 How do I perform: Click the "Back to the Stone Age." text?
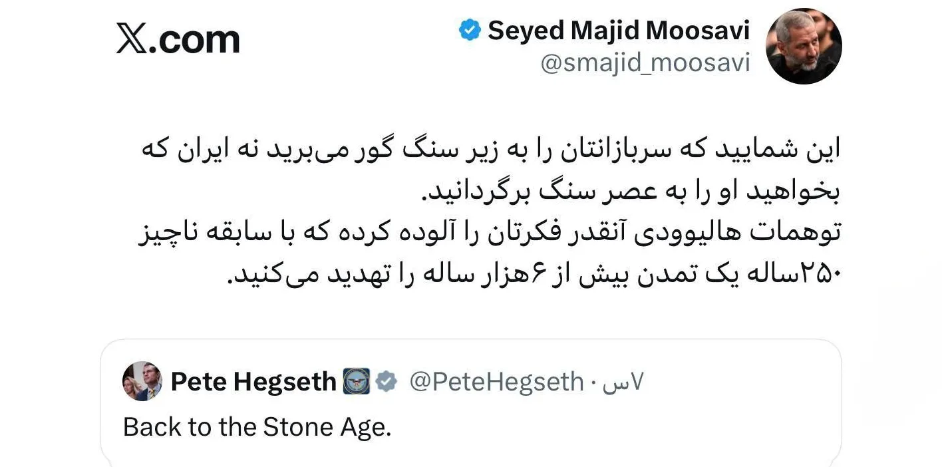click(x=257, y=426)
